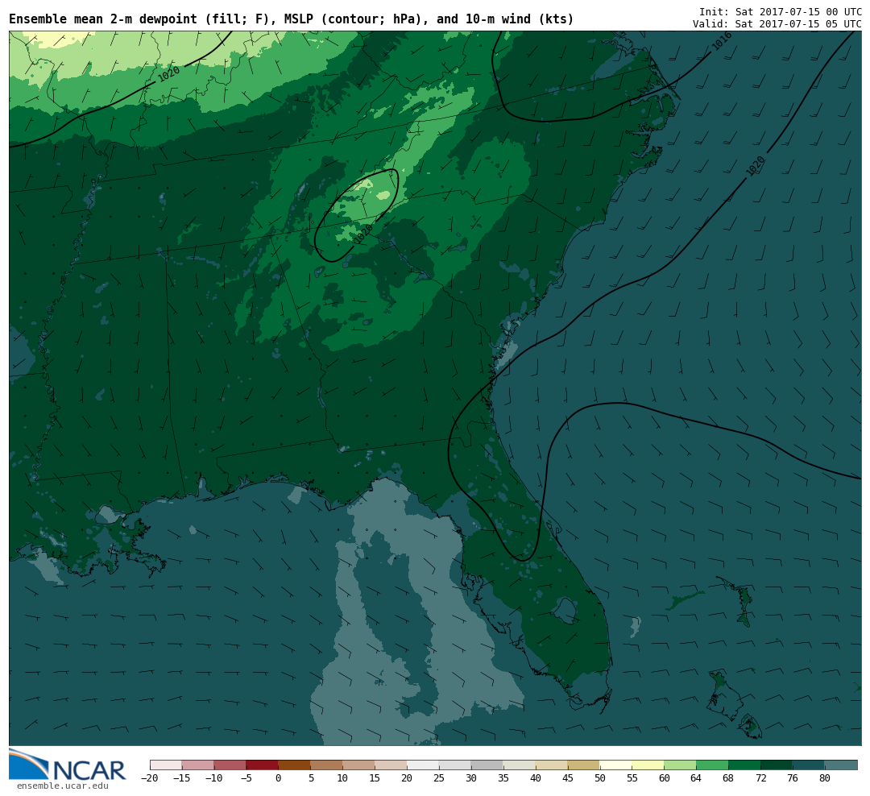Pick the color swatch between 5 and 10
This screenshot has width=870, height=796.
[326, 765]
